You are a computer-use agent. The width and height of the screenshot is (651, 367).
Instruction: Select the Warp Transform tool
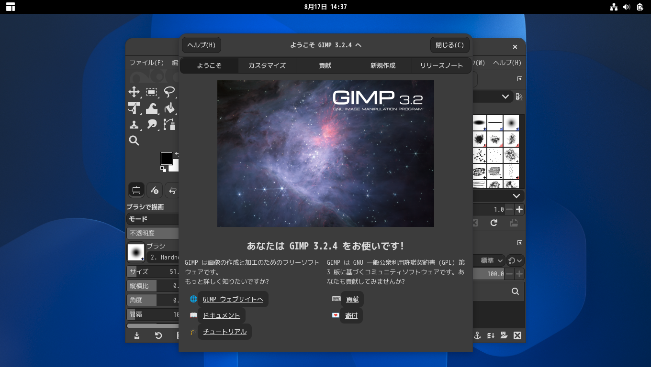click(x=152, y=108)
